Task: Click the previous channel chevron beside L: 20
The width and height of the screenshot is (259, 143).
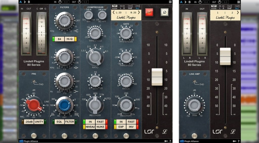Action: point(114,12)
